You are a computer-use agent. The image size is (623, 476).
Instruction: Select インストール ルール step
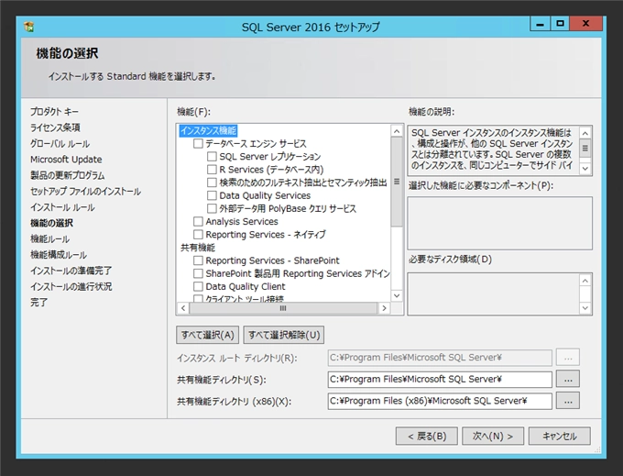tap(62, 207)
